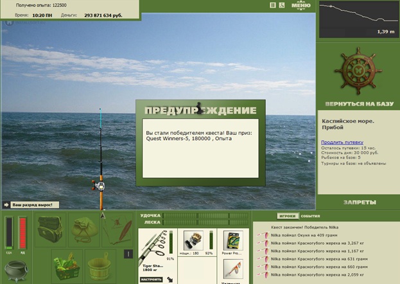400x284 pixels.
Task: Select the reel thumbnail in tackle panel
Action: [193, 240]
